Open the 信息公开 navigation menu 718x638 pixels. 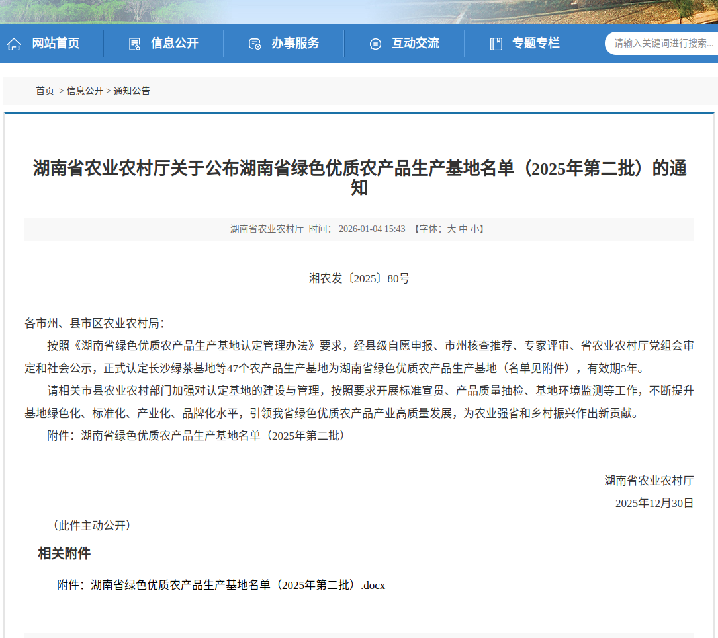point(175,44)
